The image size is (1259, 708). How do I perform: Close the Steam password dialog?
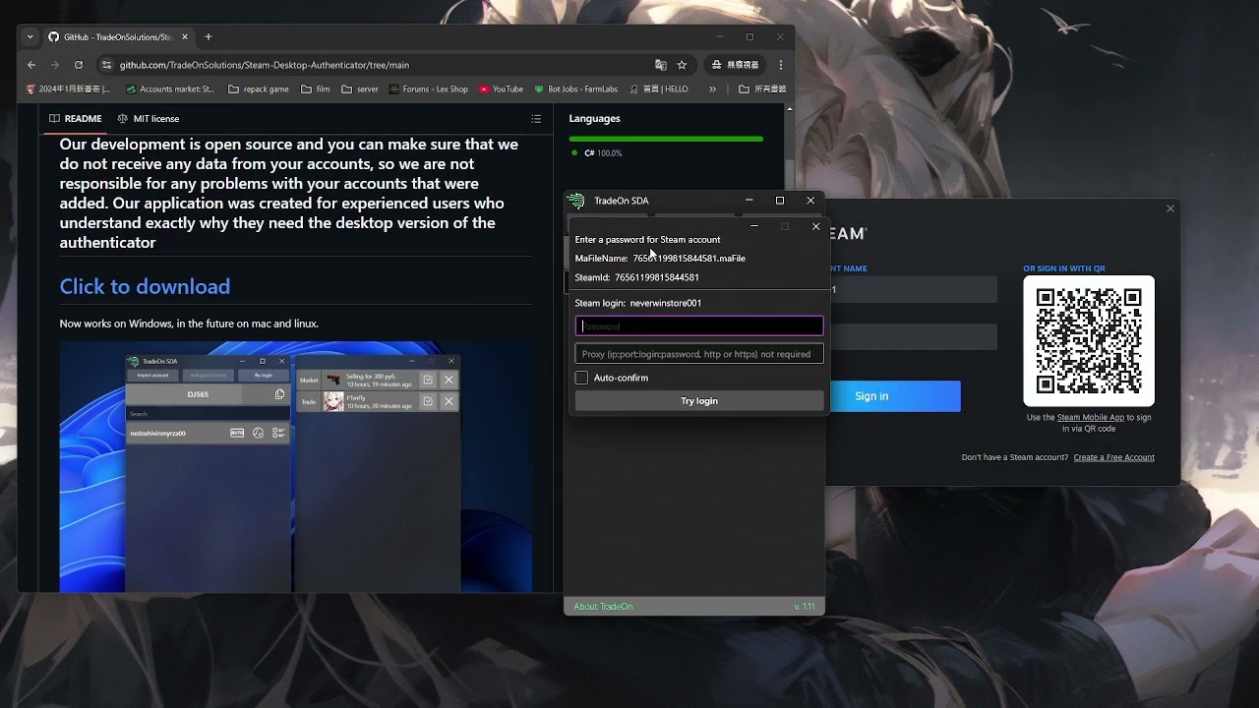[x=815, y=226]
